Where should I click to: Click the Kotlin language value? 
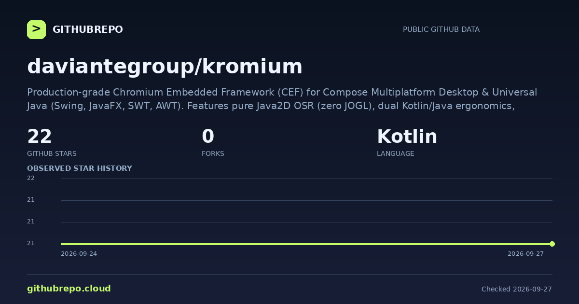tap(407, 137)
